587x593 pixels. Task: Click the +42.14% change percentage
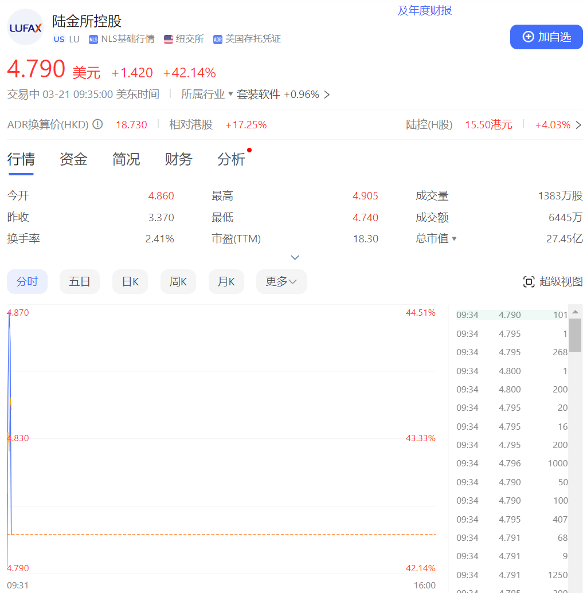(x=189, y=73)
